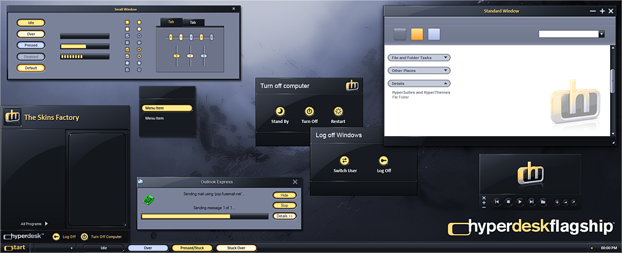Viewport: 622px width, 253px height.
Task: Play media in the media player
Action: [x=520, y=202]
